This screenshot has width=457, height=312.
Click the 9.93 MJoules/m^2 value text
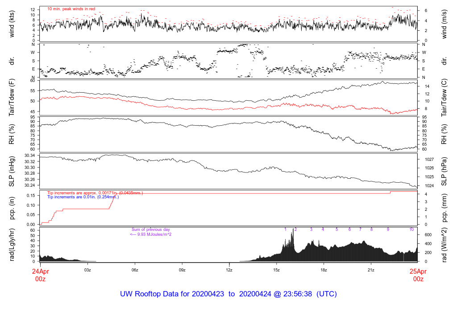(150, 234)
